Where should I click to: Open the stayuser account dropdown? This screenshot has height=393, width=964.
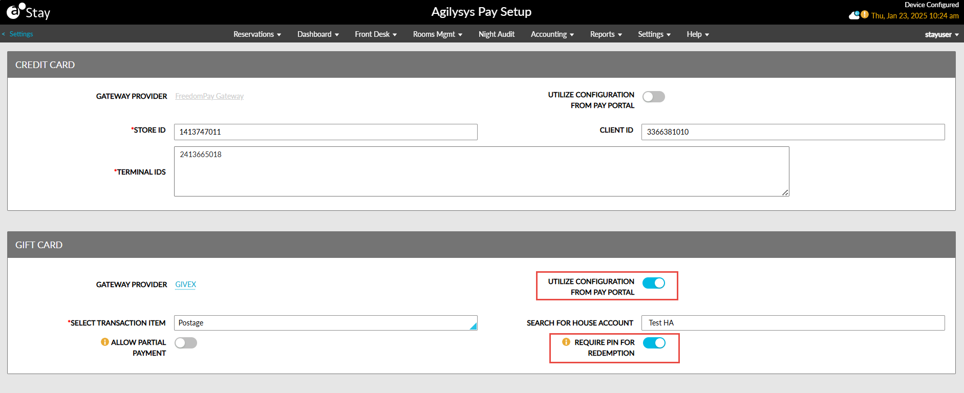pos(942,35)
